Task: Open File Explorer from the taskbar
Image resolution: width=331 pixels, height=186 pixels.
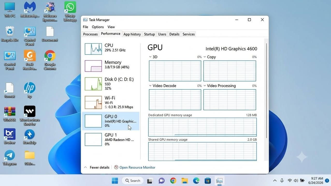Action: coord(184,181)
